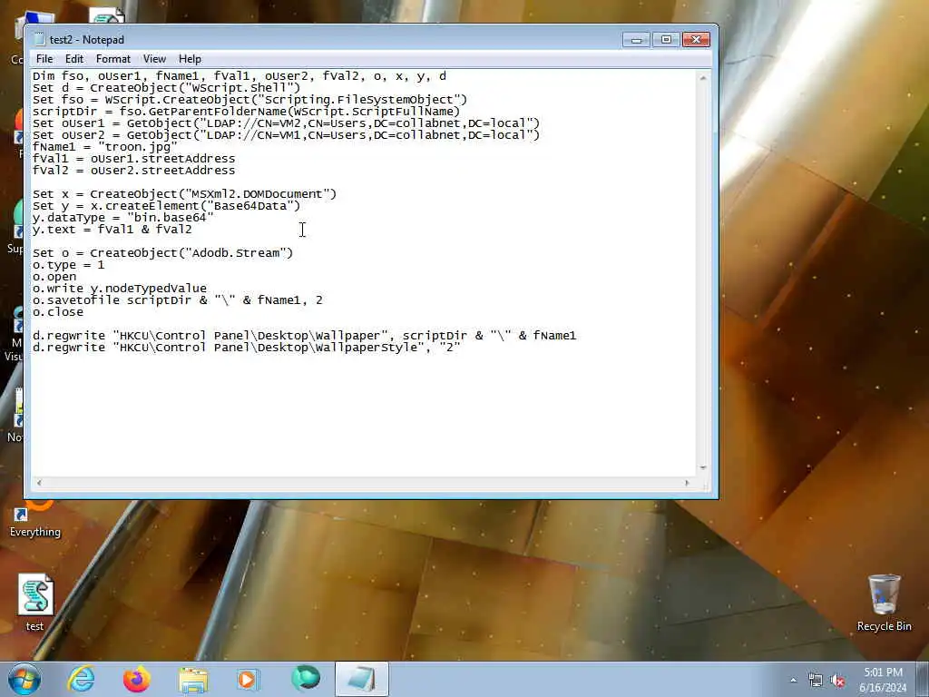The width and height of the screenshot is (929, 697).
Task: Click the 'scriptDir = fso.GetParentFolderName' line
Action: pos(247,112)
